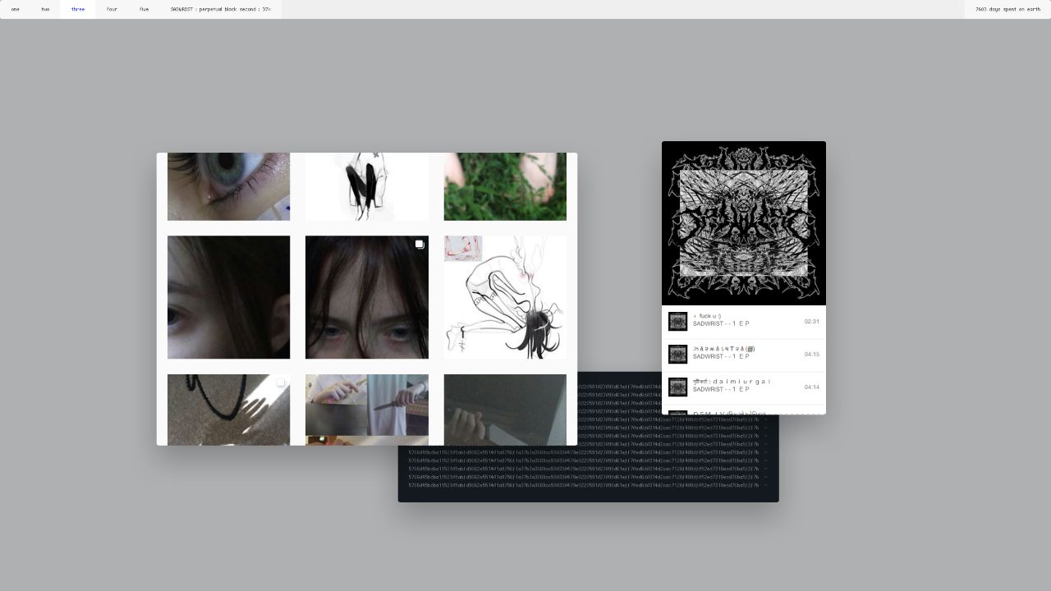1051x591 pixels.
Task: Click the 04:15 track duration
Action: tap(811, 355)
